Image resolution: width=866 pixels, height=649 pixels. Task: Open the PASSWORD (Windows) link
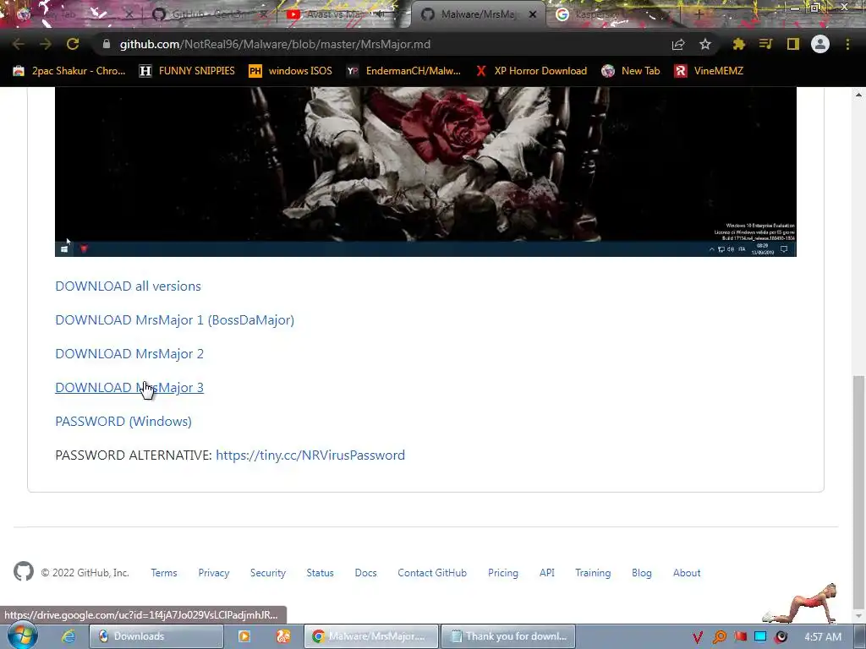[x=123, y=422]
